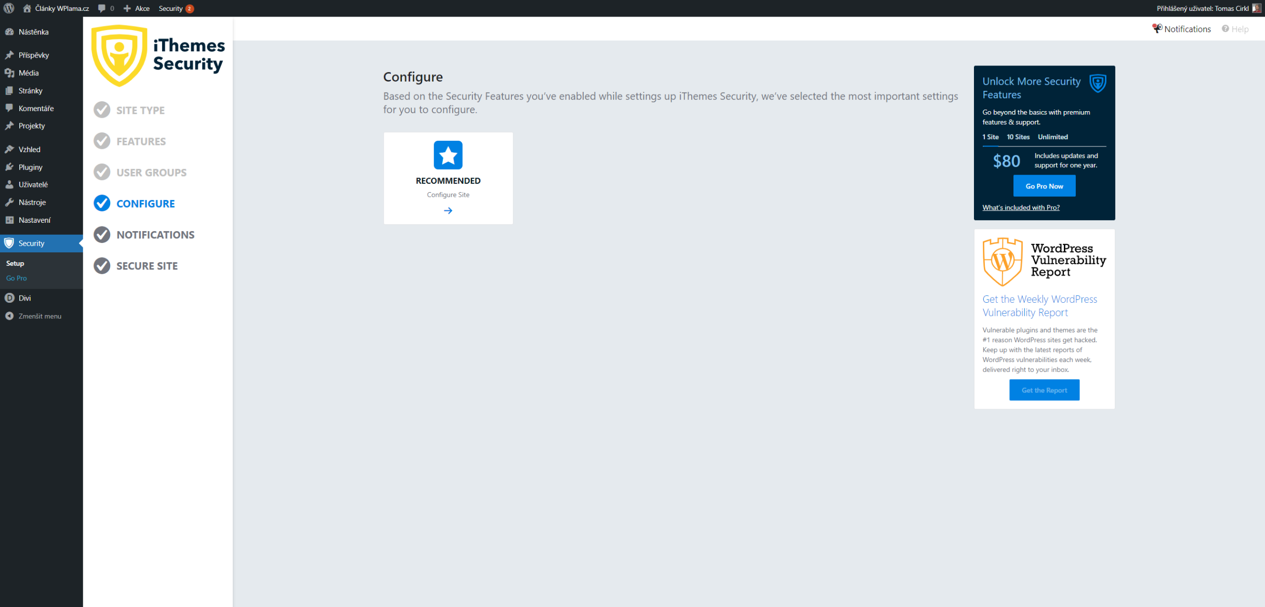Screen dimensions: 1265x607
Task: Open Notifications text in top right
Action: (x=1188, y=29)
